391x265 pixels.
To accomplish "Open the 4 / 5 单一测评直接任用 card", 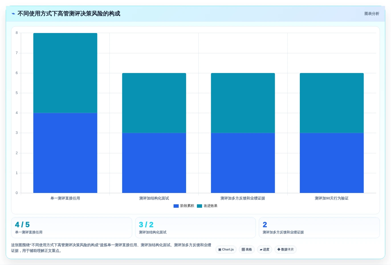I will 72,228.
